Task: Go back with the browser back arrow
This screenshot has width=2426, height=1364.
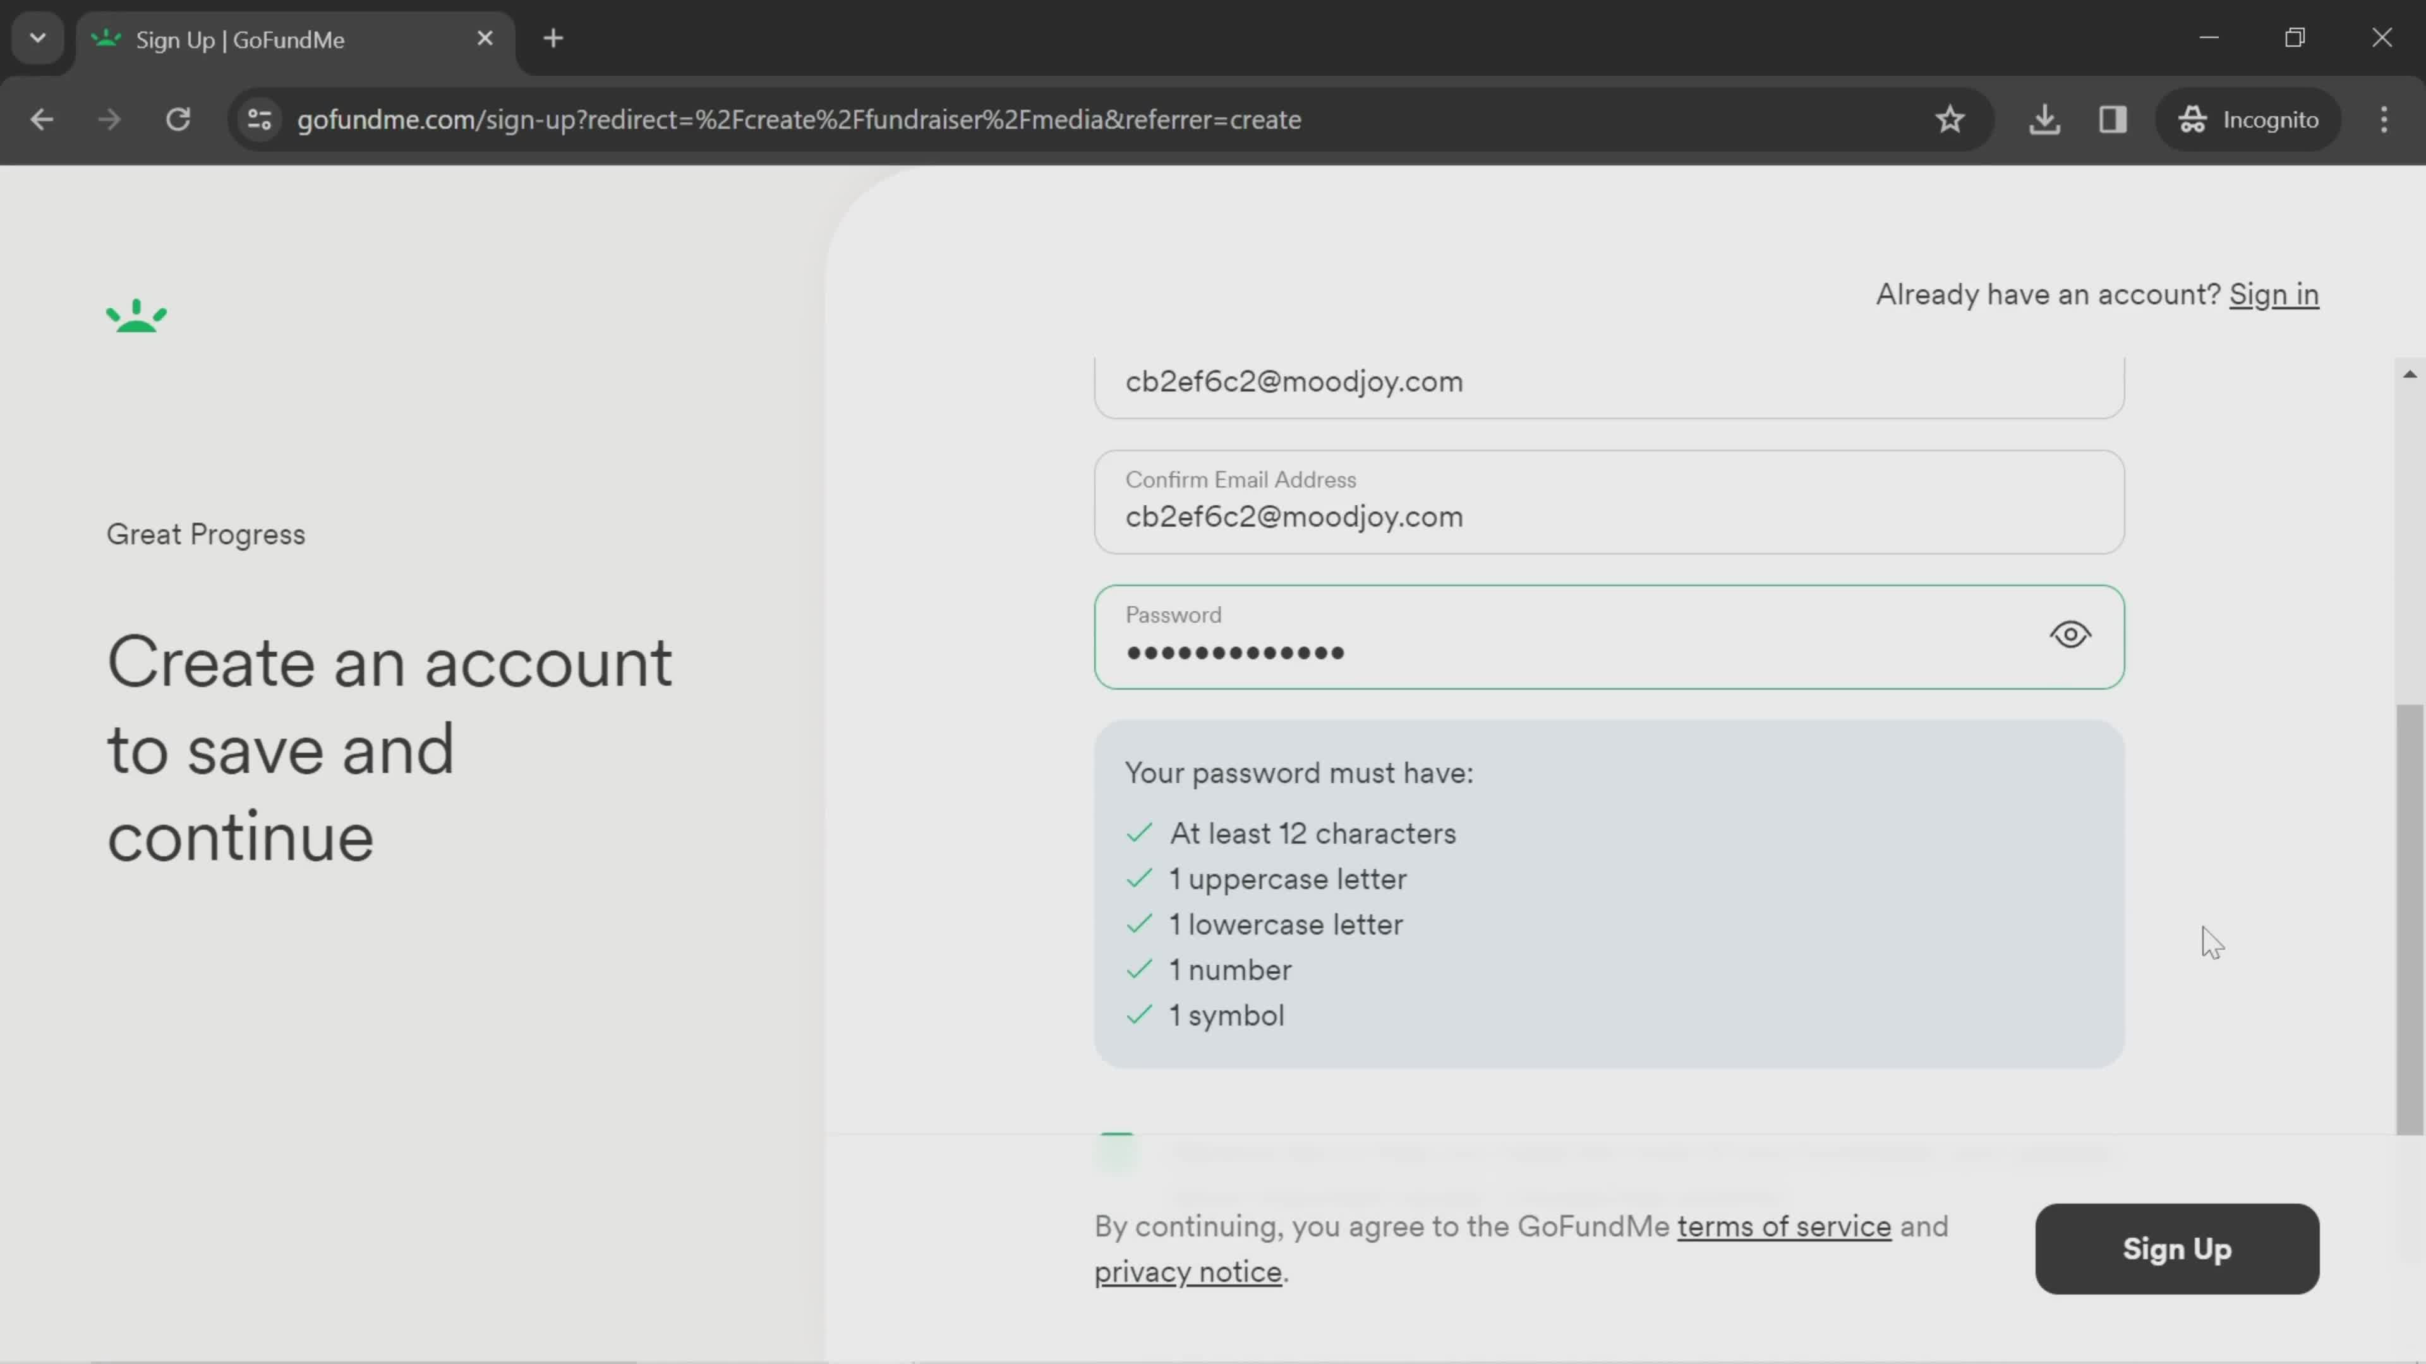Action: (x=42, y=119)
